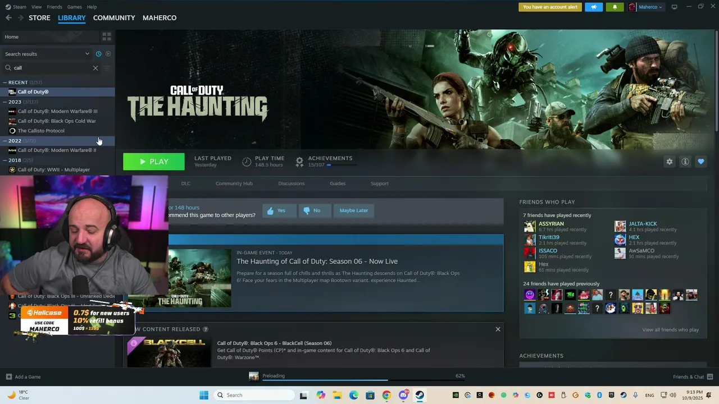Open the DLC tab
719x404 pixels.
tap(186, 183)
